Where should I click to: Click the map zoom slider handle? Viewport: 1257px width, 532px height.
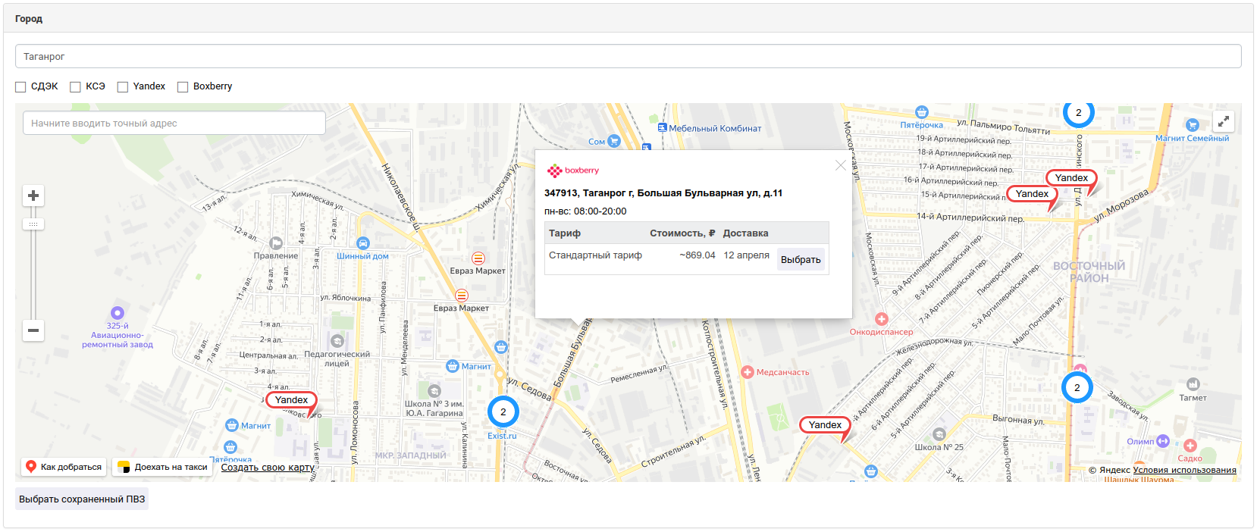tap(33, 224)
